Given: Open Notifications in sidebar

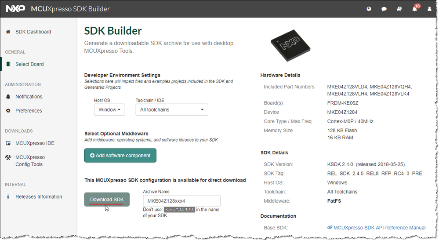Looking at the screenshot, I should click(29, 97).
